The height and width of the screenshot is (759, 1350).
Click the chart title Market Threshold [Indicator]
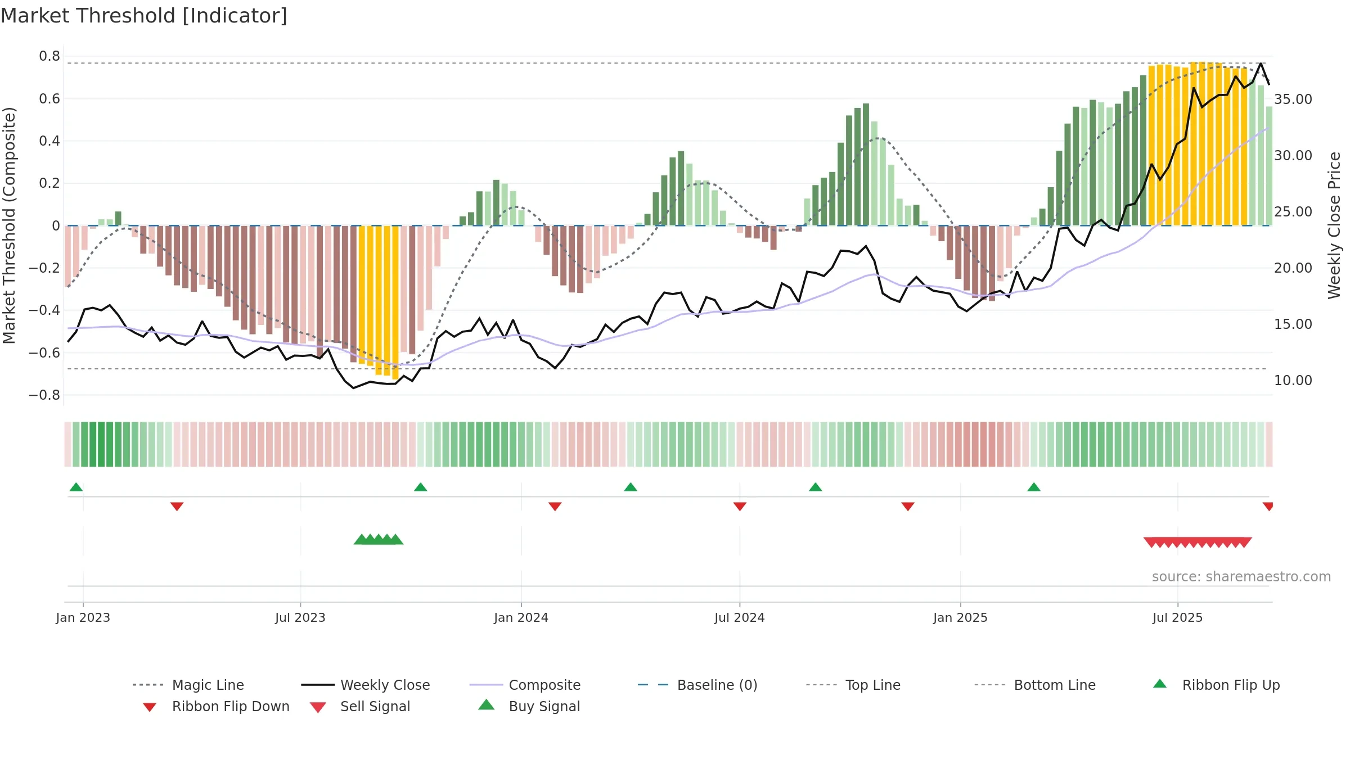click(x=144, y=16)
